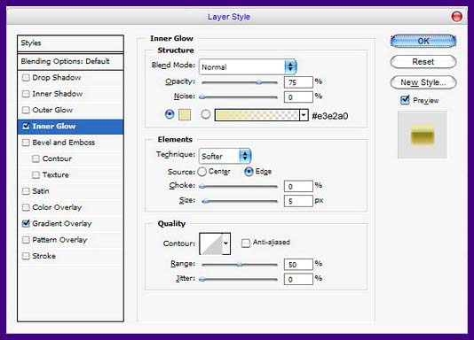Click the Noise slider handle
Screen dimensions: 474x340
[202, 97]
